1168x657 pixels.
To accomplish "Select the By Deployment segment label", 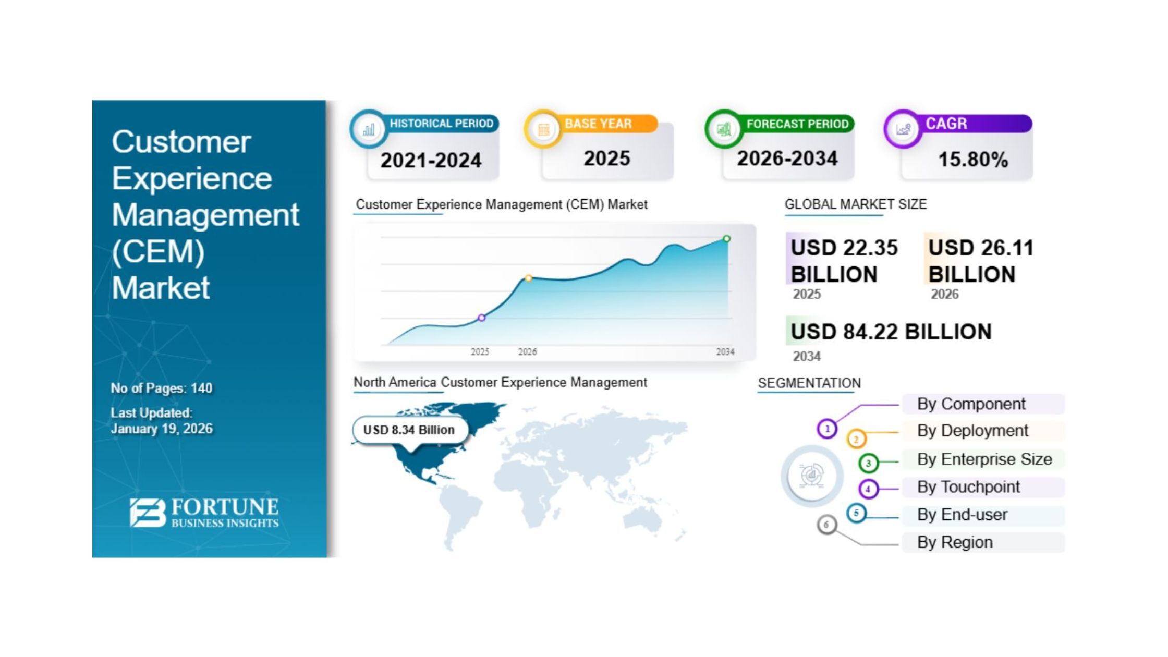I will coord(972,431).
